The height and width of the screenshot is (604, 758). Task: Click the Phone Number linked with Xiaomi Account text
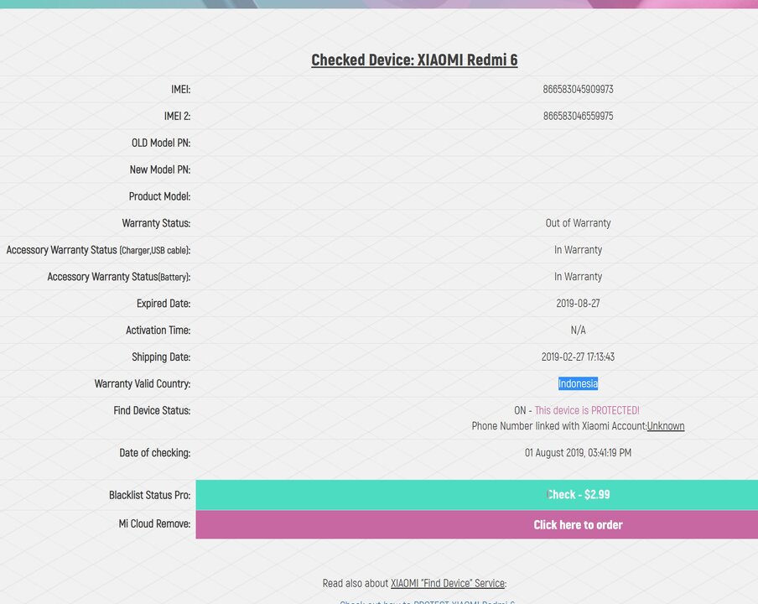click(558, 426)
